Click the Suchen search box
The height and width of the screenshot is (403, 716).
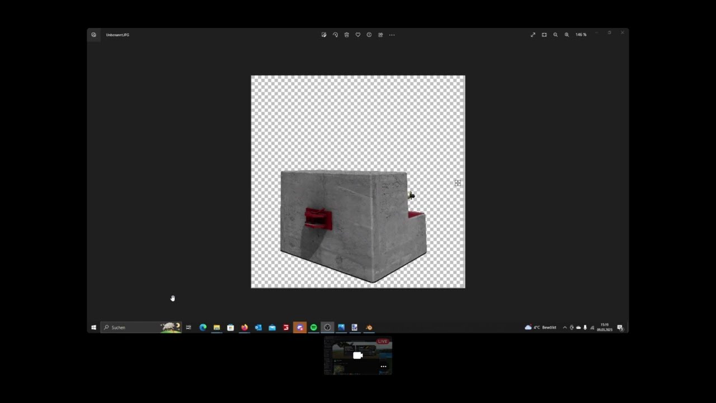click(x=141, y=327)
